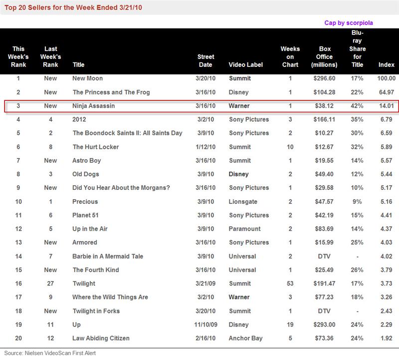Click the '$10.27' box office value
Screen dimensions: 399x358
[324, 133]
